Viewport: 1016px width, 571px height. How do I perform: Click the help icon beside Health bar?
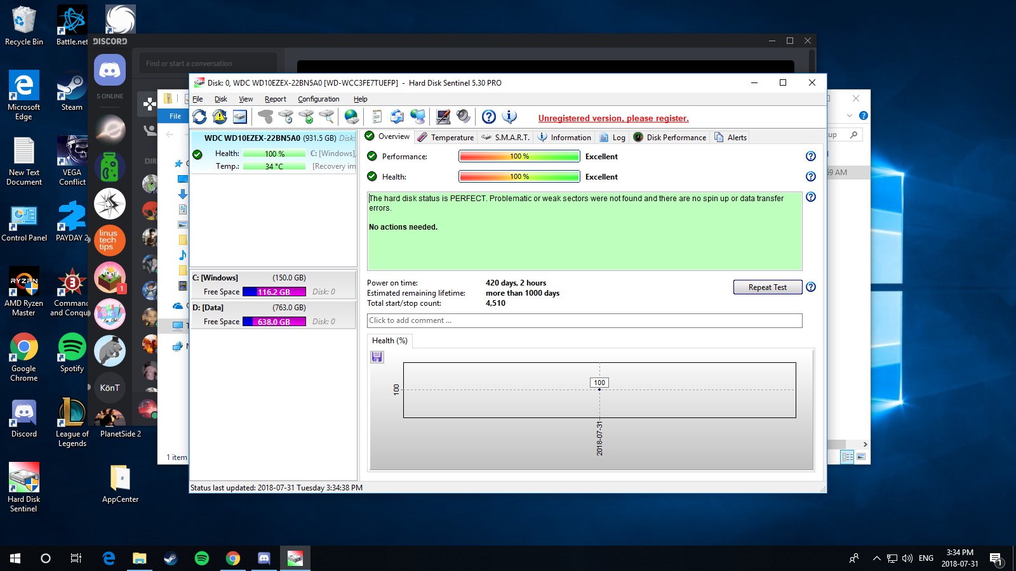(811, 176)
